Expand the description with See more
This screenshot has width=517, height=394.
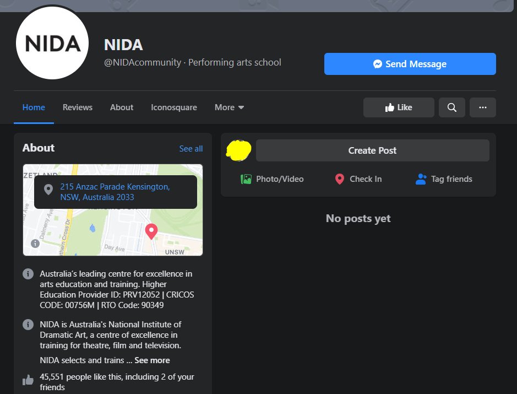[x=152, y=360]
